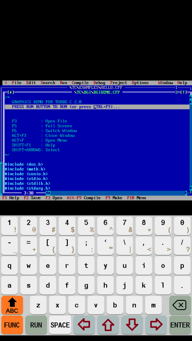Tap the z key
The width and height of the screenshot is (192, 341).
tap(38, 305)
